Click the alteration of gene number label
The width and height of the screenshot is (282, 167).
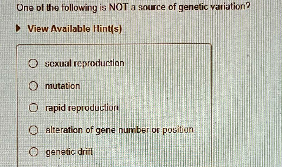(x=120, y=130)
